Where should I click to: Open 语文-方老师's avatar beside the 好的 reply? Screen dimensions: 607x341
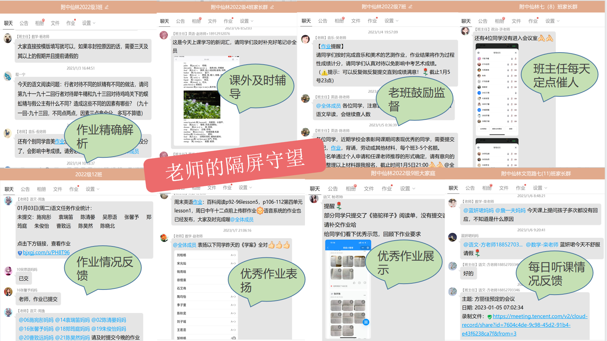453,266
